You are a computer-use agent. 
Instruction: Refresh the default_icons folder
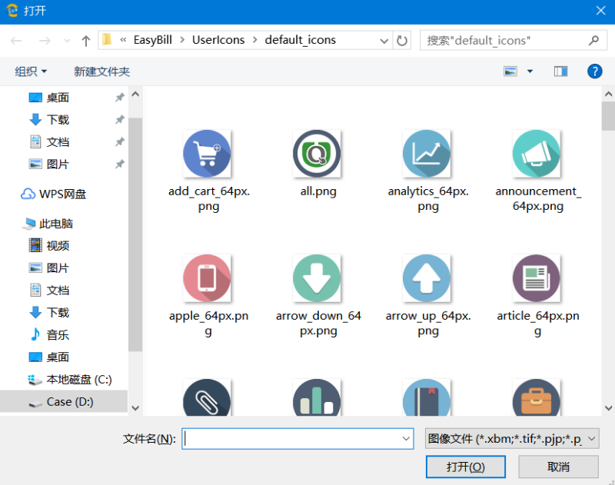pos(401,41)
